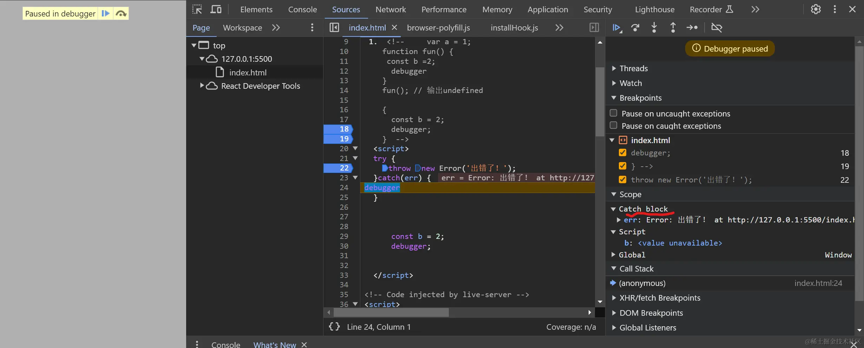864x348 pixels.
Task: Resume script from the Paused in debugger overlay
Action: 105,13
